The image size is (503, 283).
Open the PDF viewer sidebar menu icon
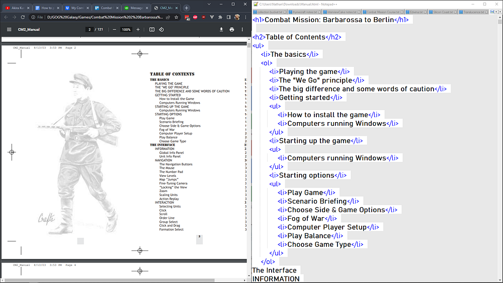(x=9, y=30)
